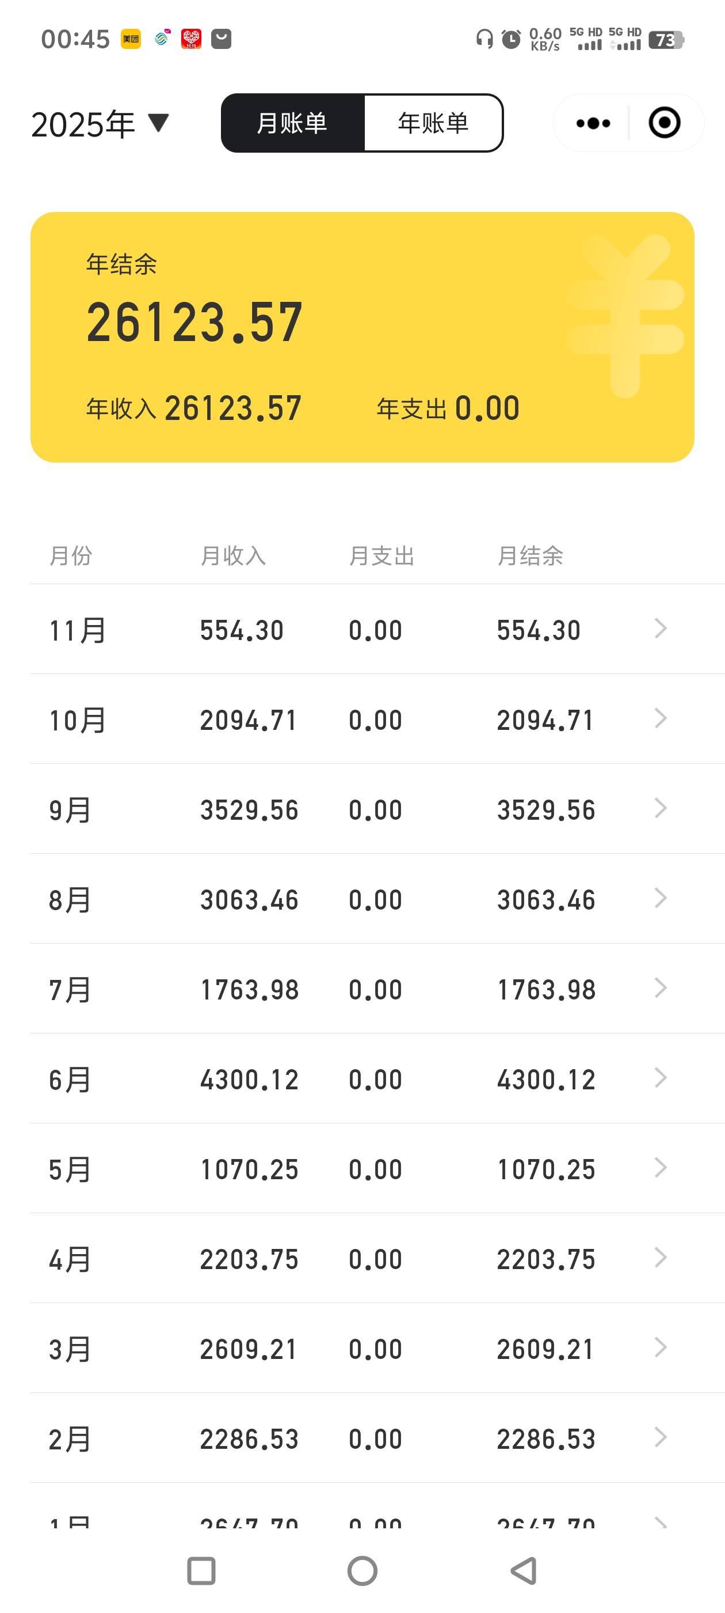Open the 8月 row arrow
The height and width of the screenshot is (1613, 725).
coord(660,898)
